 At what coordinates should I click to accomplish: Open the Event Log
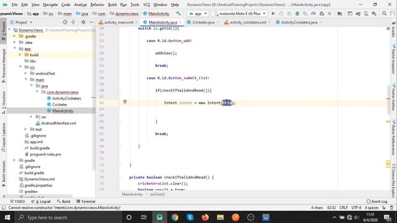(x=377, y=201)
